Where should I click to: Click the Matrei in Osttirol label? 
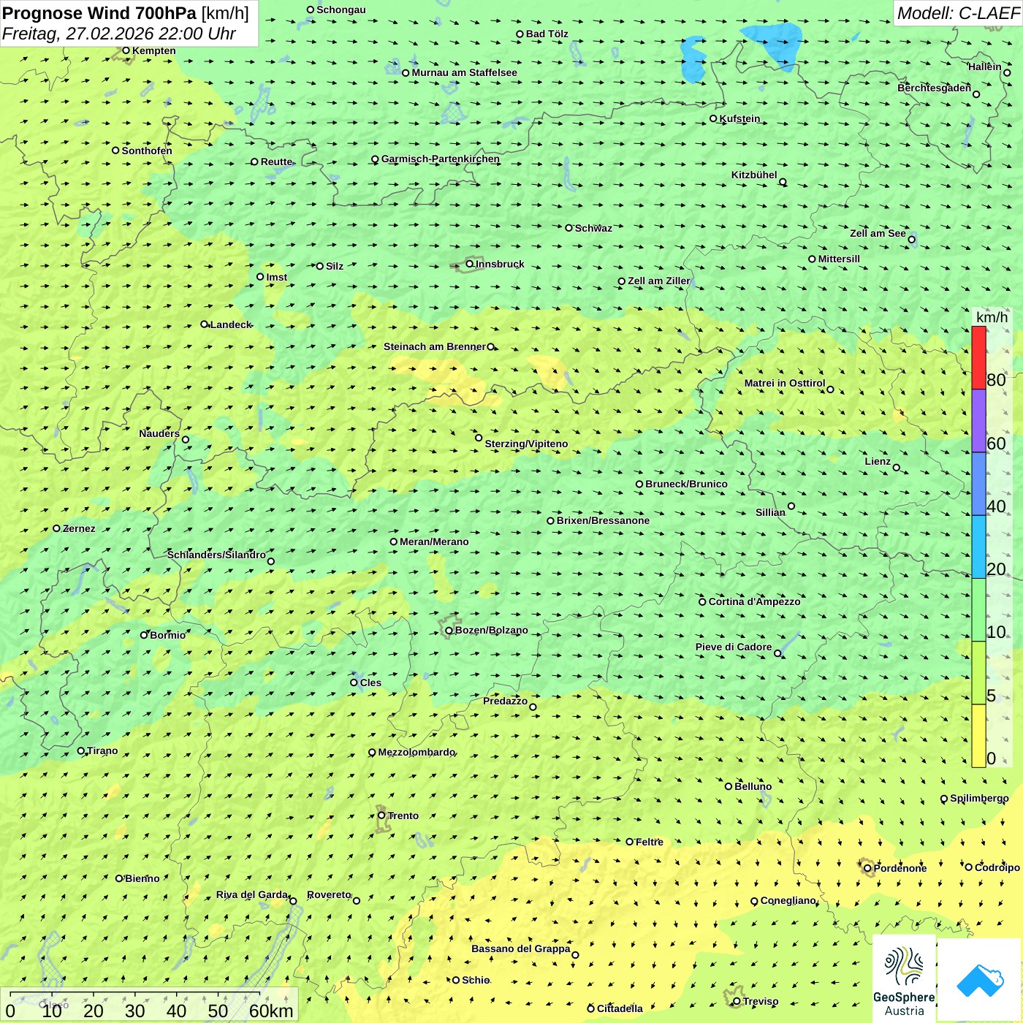pos(785,383)
